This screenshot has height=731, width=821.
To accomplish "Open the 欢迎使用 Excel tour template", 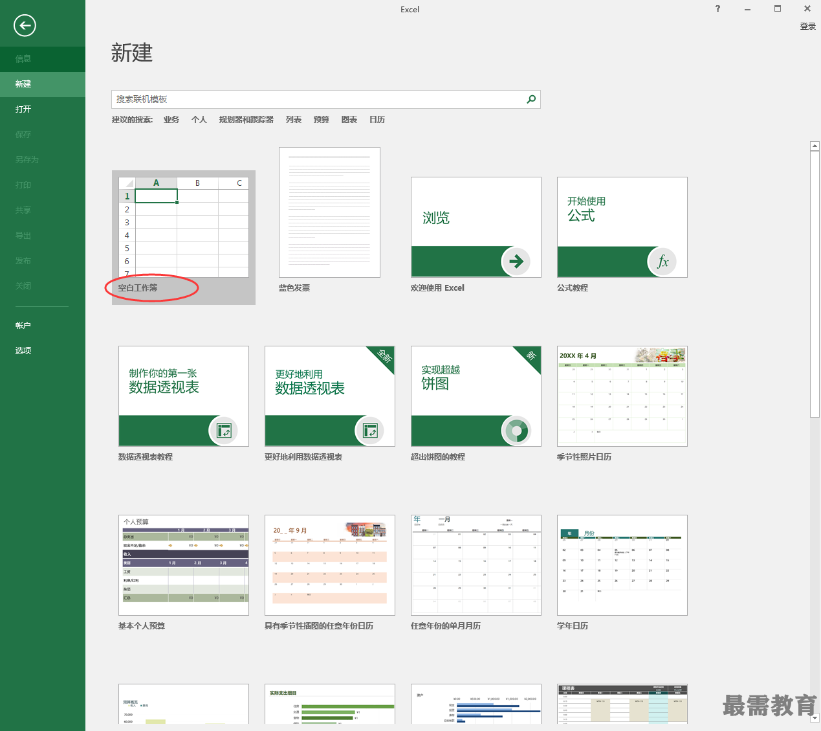I will (476, 227).
